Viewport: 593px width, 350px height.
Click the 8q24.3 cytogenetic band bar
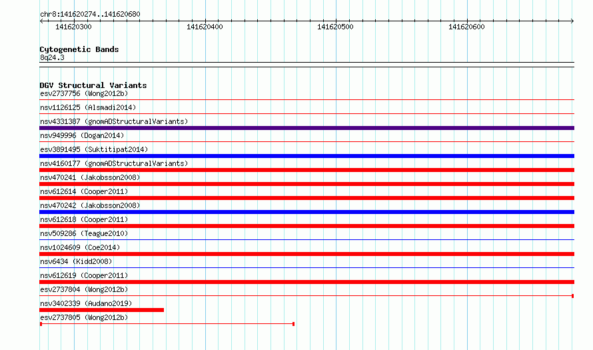pos(306,65)
